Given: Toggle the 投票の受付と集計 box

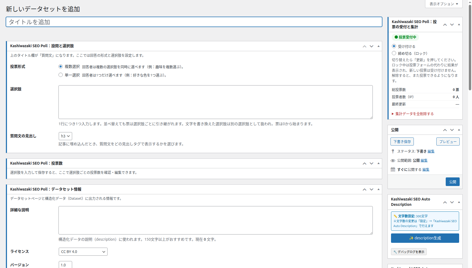Looking at the screenshot, I should (459, 24).
